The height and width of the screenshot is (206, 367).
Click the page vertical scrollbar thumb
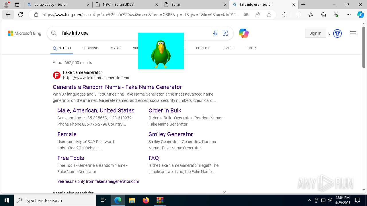coord(364,47)
